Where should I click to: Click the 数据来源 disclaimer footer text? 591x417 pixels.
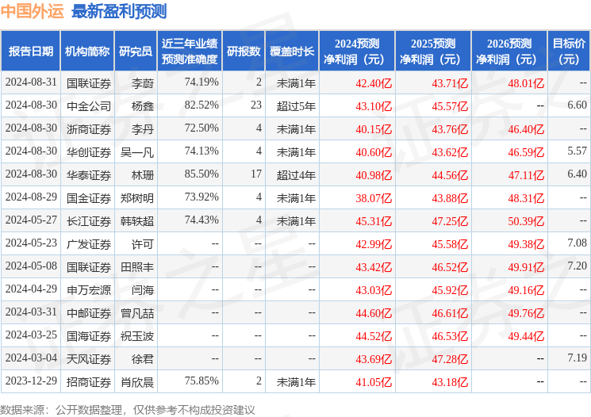[x=128, y=409]
